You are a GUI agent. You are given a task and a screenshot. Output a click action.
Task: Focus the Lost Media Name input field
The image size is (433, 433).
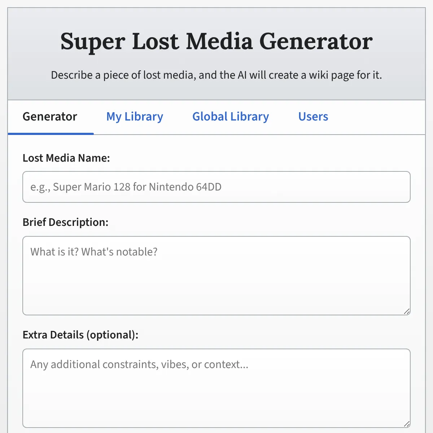216,187
